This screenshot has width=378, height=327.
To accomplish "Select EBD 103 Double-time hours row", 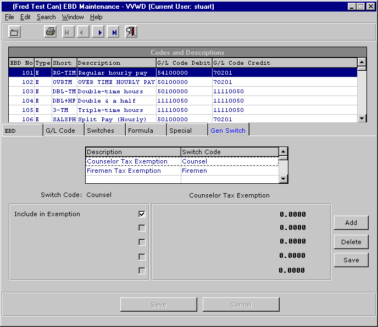I will coord(110,91).
